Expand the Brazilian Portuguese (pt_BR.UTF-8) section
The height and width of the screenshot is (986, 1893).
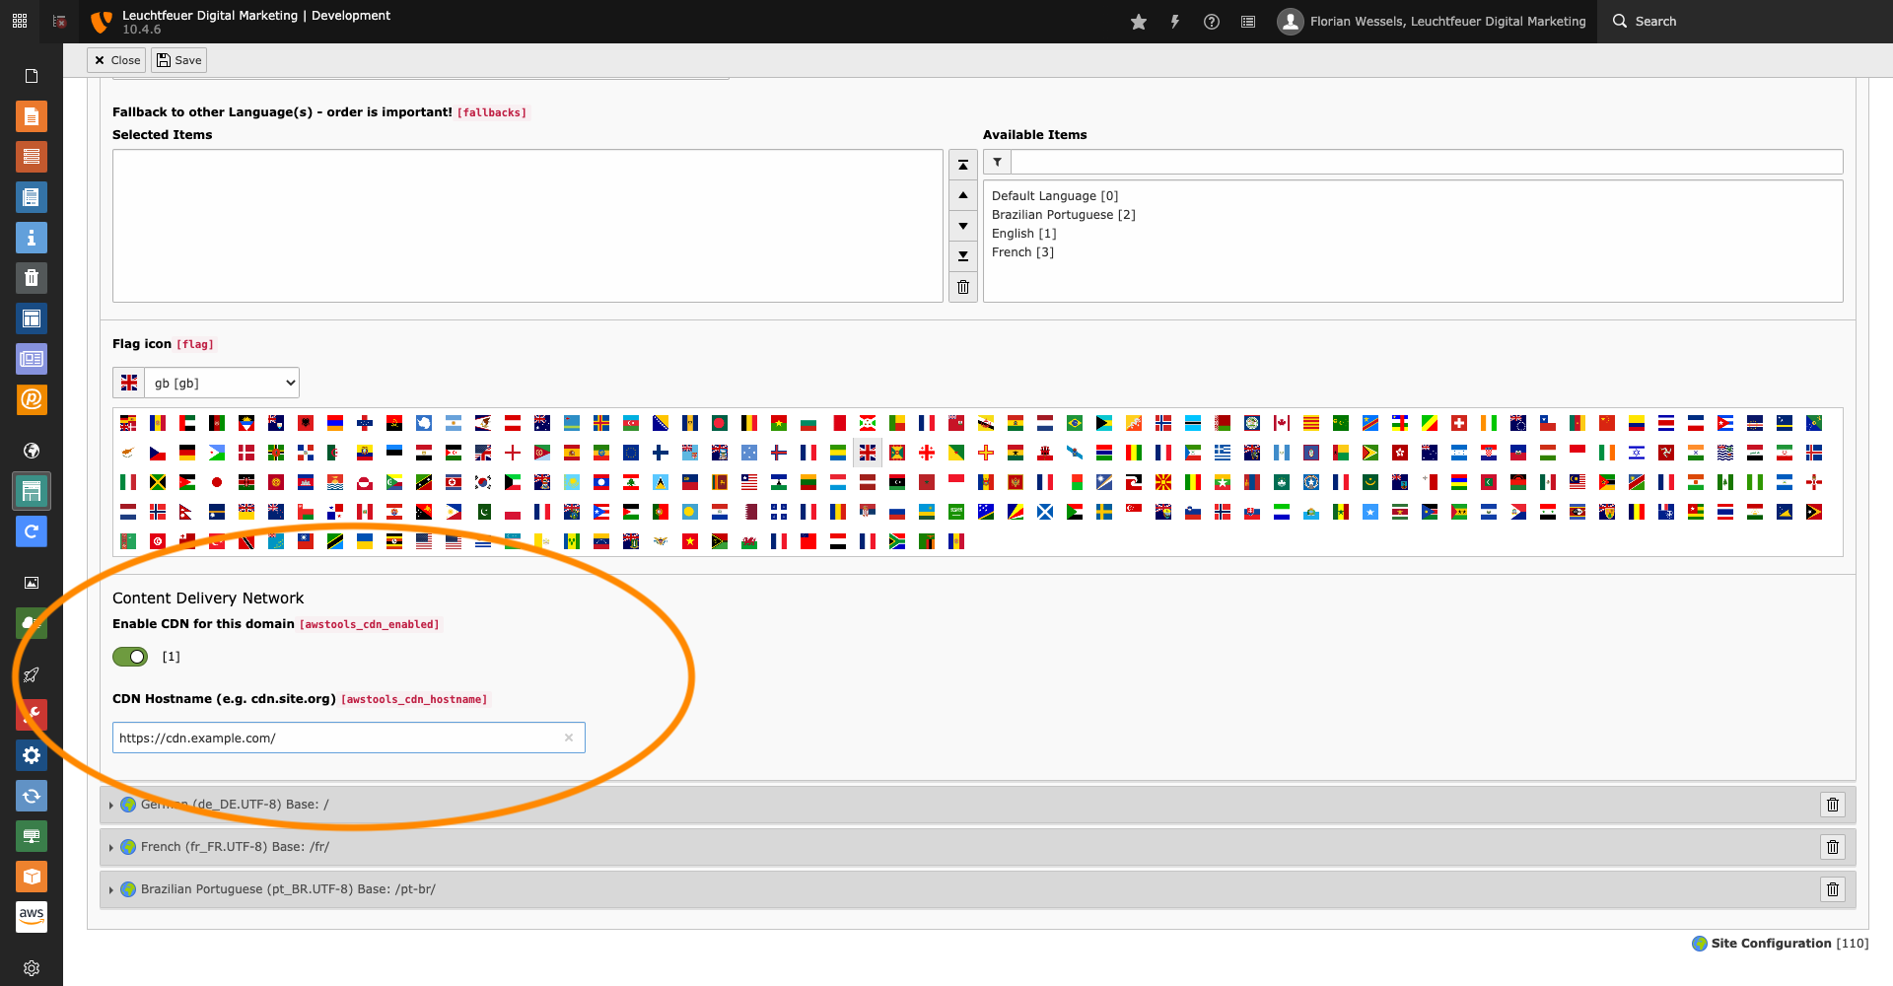click(110, 888)
